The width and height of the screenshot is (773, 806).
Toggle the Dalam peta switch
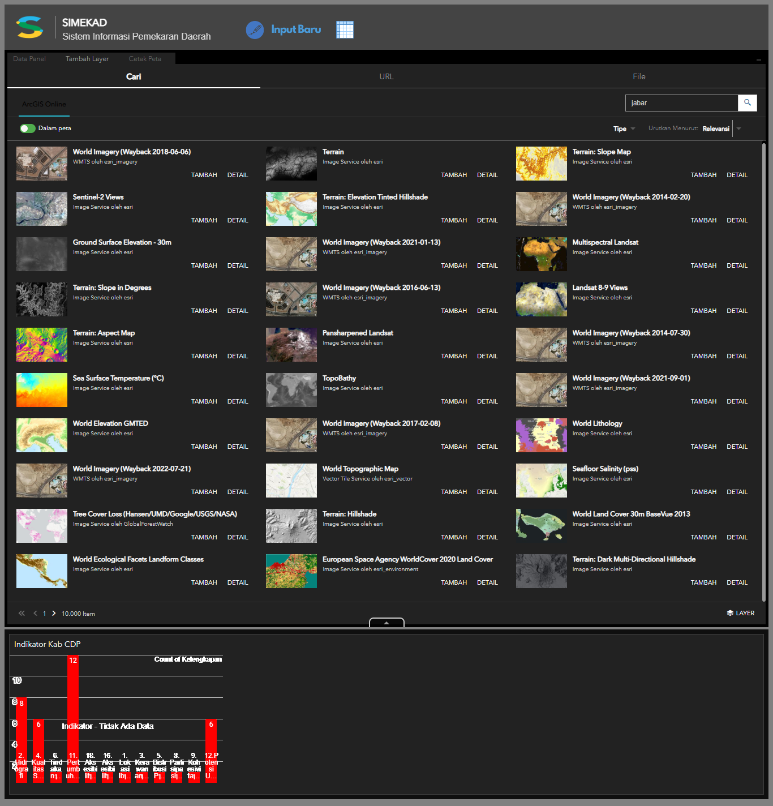point(27,128)
